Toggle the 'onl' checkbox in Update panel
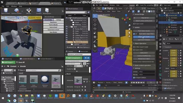This screenshot has height=103, width=183. pyautogui.click(x=134, y=34)
